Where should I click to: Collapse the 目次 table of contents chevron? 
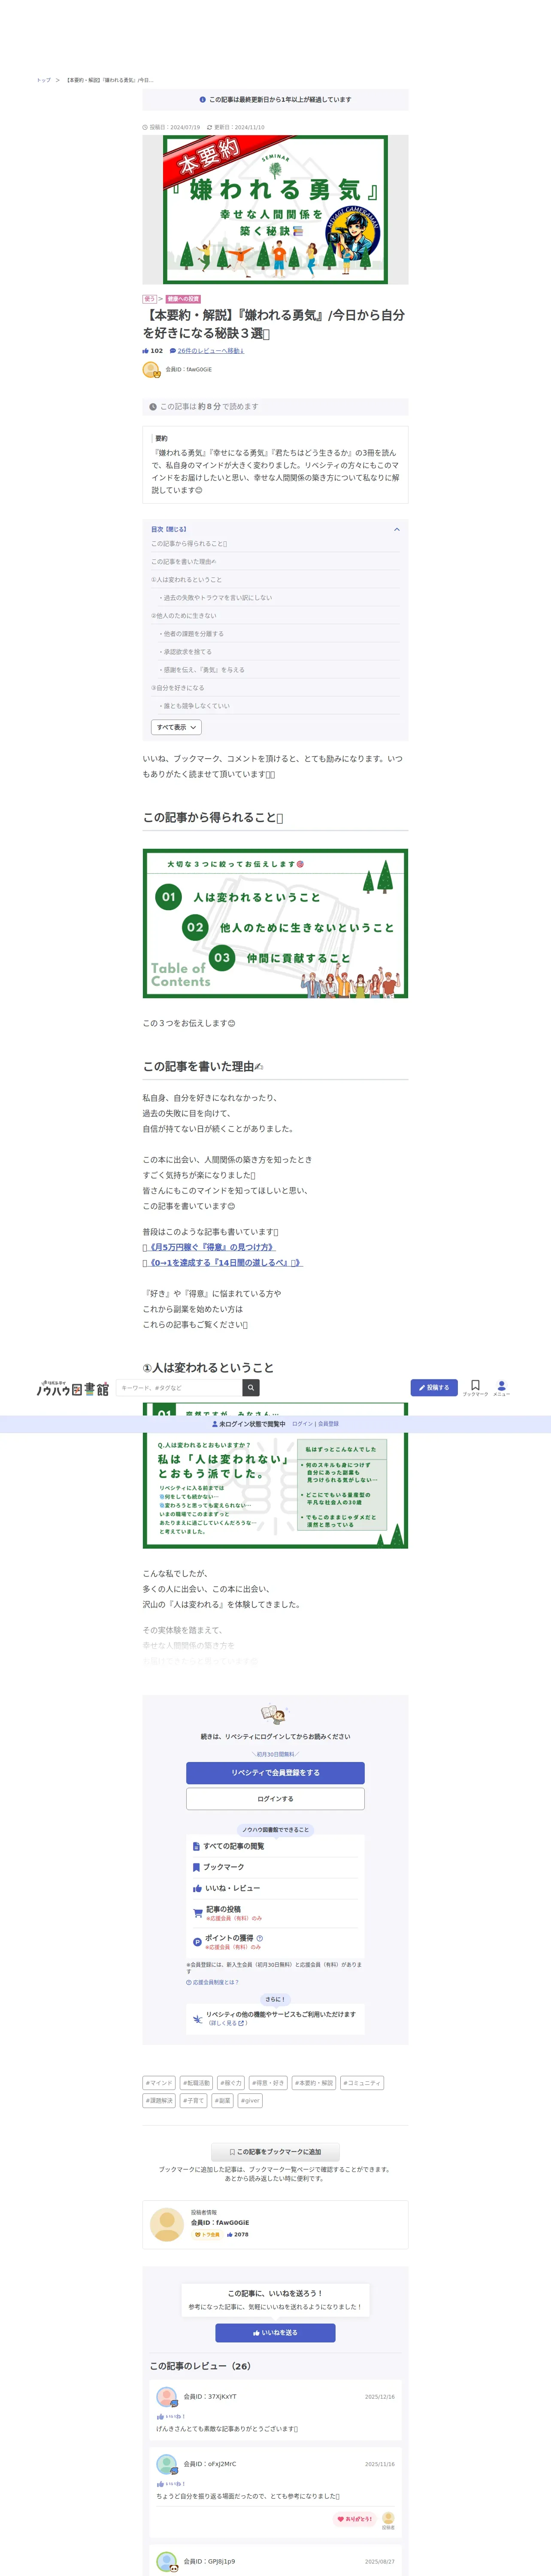[x=396, y=529]
